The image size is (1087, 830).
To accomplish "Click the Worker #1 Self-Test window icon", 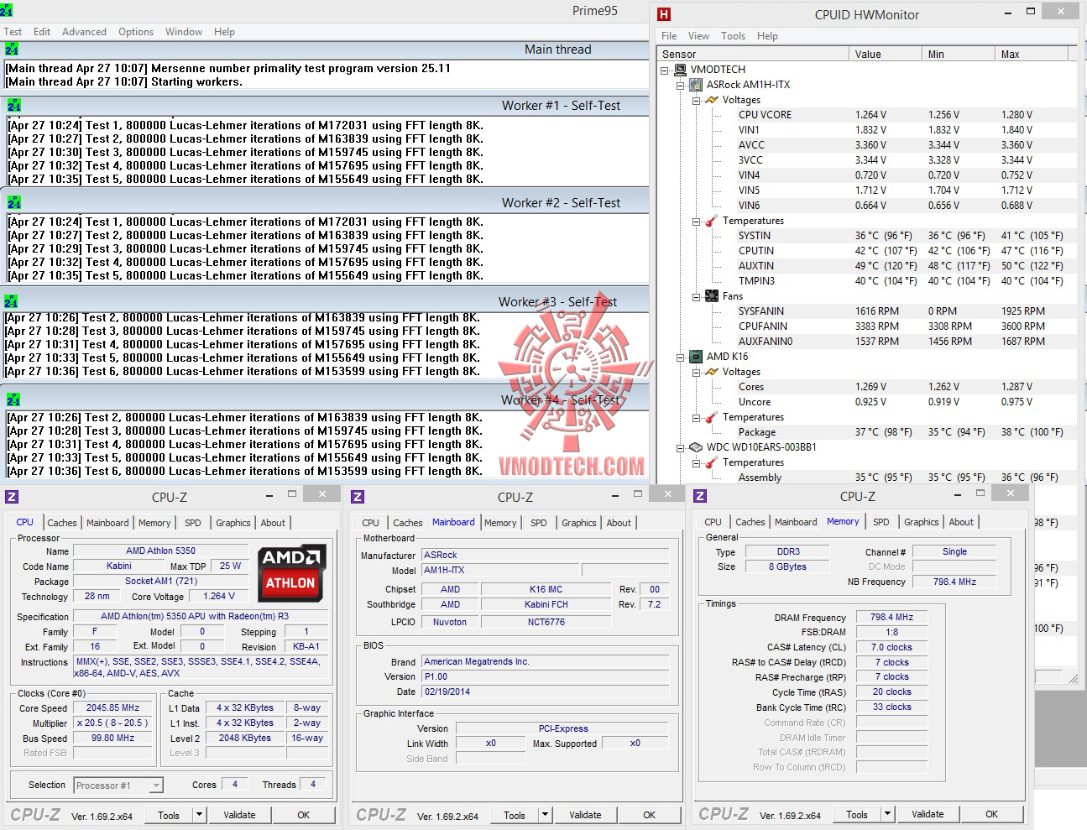I will (x=13, y=105).
